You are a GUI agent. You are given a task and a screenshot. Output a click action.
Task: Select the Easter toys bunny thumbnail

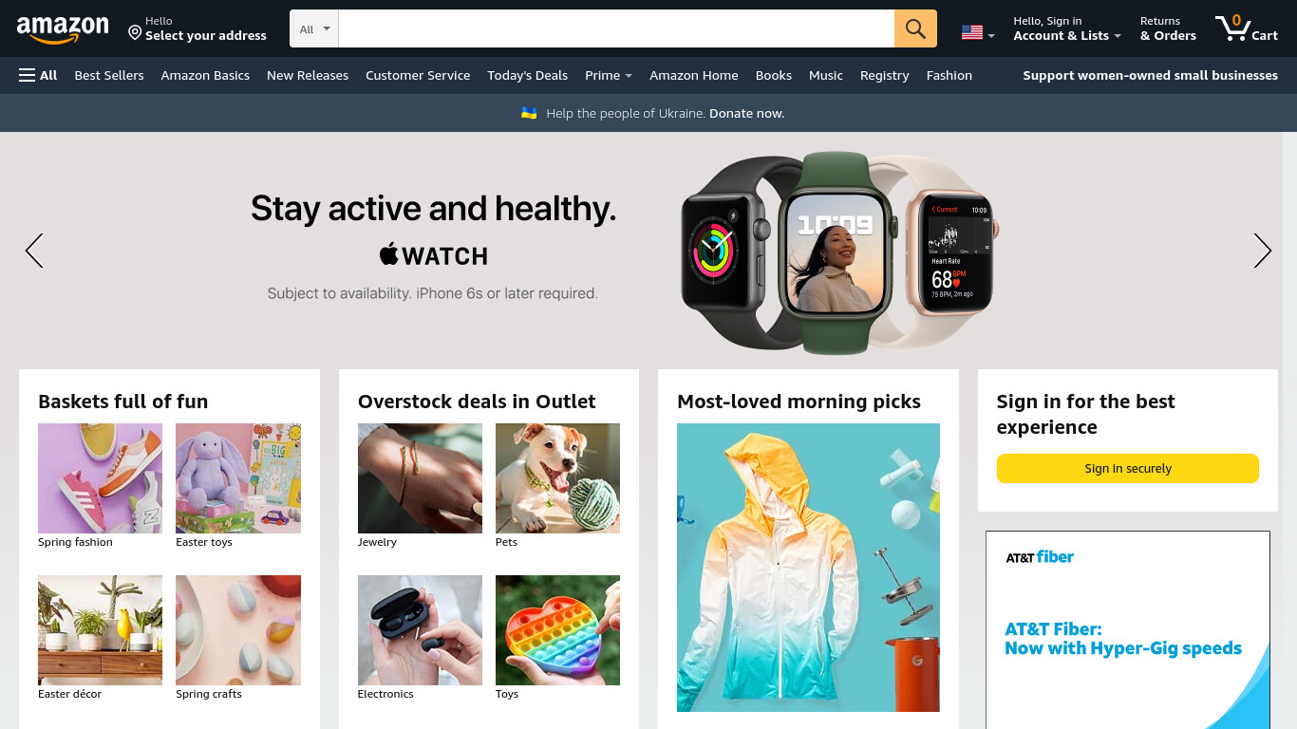238,478
